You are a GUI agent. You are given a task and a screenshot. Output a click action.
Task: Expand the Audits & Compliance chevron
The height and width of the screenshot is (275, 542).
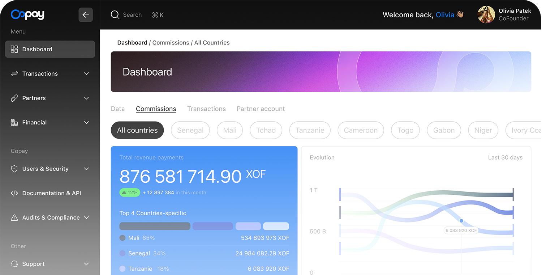pyautogui.click(x=86, y=217)
